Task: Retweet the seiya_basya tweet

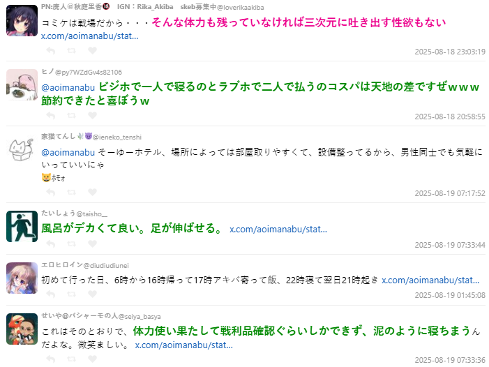Action: coord(71,359)
